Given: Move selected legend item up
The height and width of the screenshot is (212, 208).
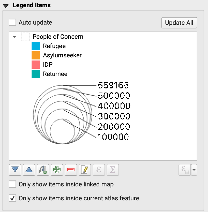Looking at the screenshot, I should pos(29,170).
